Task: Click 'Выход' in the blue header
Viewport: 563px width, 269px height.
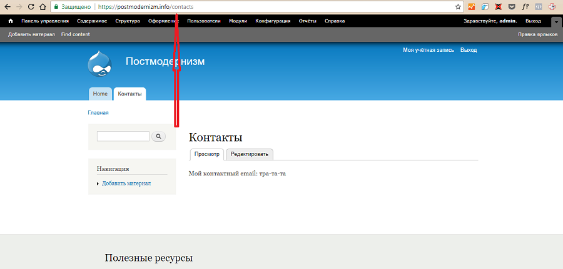Action: [x=468, y=50]
